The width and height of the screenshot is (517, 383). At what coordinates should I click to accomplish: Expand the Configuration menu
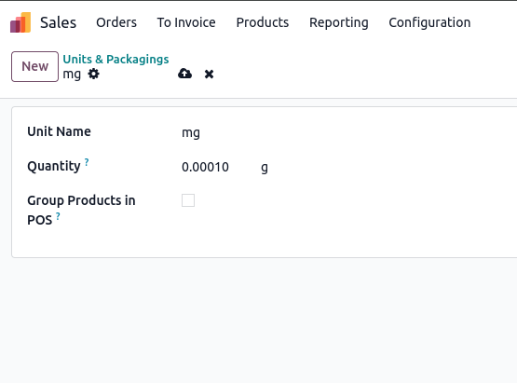429,22
